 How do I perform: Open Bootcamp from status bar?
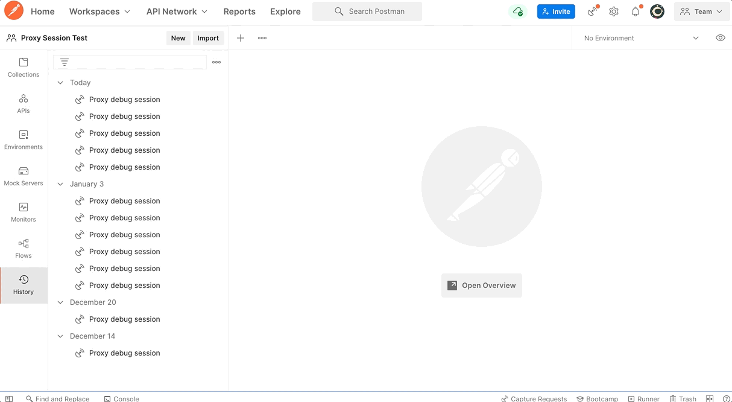597,398
